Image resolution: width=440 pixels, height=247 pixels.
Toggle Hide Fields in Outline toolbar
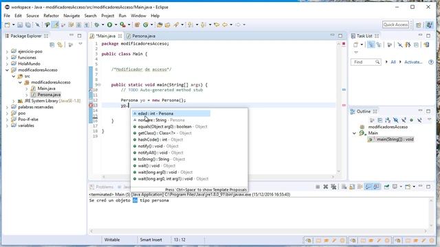tap(396, 120)
